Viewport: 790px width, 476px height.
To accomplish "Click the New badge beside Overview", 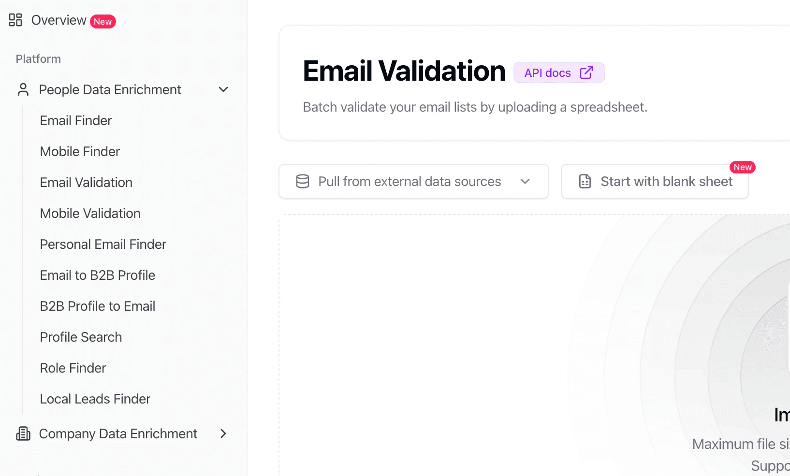I will 102,21.
